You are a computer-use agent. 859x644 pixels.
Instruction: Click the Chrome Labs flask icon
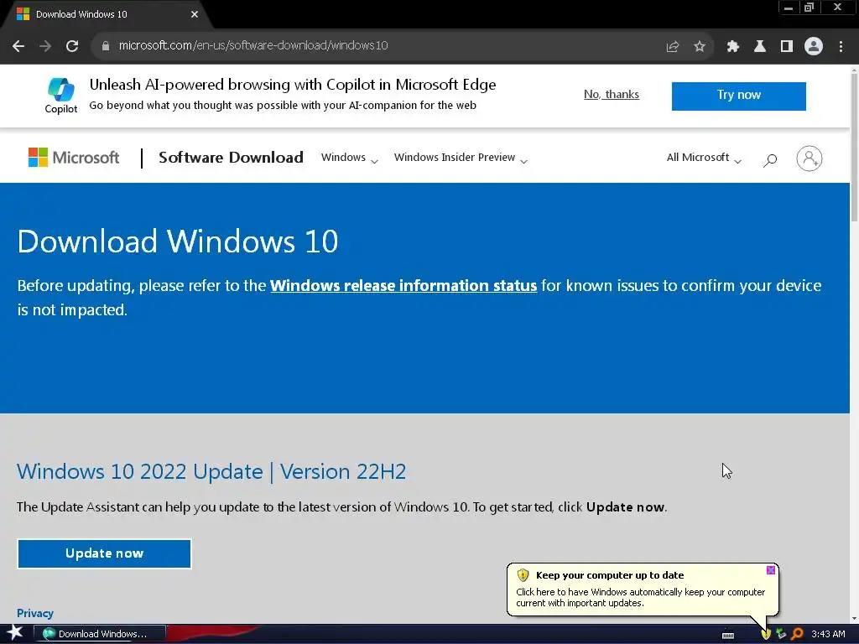click(x=760, y=47)
